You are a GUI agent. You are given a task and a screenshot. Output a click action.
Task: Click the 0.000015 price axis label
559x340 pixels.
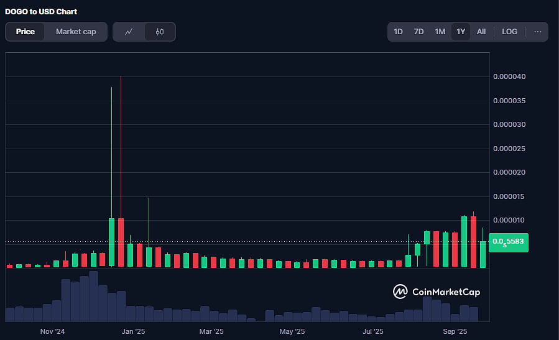tap(509, 196)
